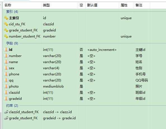Click the column icon of the id field
The height and width of the screenshot is (129, 166).
click(x=6, y=49)
